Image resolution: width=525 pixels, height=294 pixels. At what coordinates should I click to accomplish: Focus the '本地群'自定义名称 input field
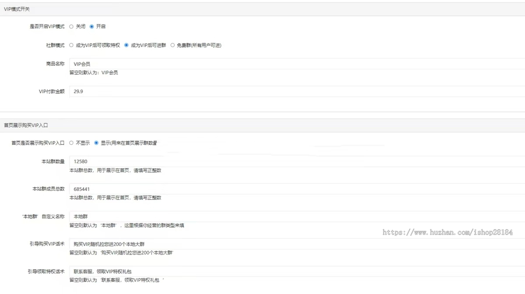(x=297, y=217)
